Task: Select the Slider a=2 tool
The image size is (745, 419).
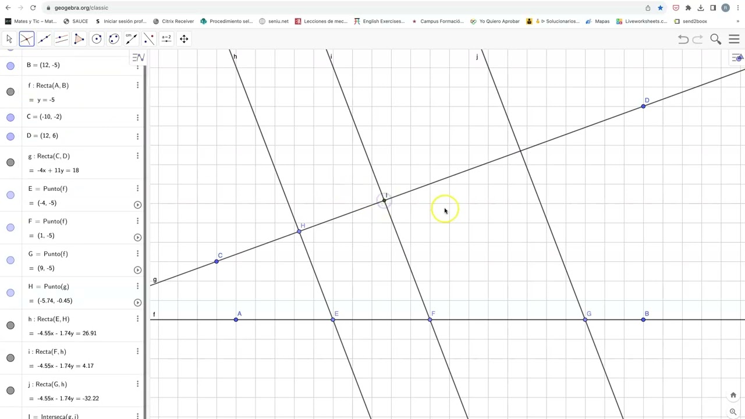Action: pyautogui.click(x=166, y=38)
